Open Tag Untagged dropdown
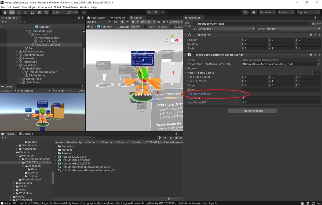 [x=227, y=29]
